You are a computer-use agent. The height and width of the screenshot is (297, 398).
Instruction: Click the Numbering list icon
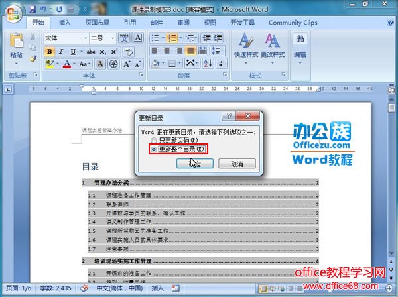172,38
